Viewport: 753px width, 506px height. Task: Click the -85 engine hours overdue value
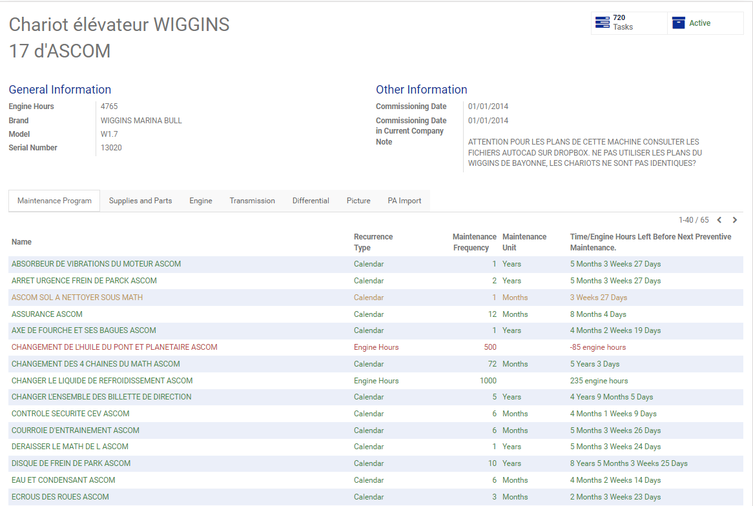click(x=598, y=347)
